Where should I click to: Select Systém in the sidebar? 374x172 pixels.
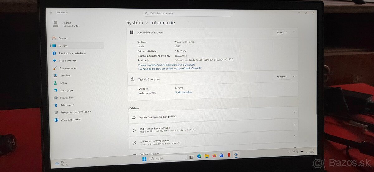[77, 46]
